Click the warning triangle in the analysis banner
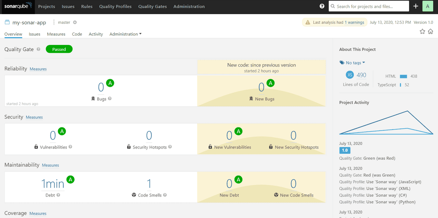Viewport: 438px width, 218px height. click(307, 22)
